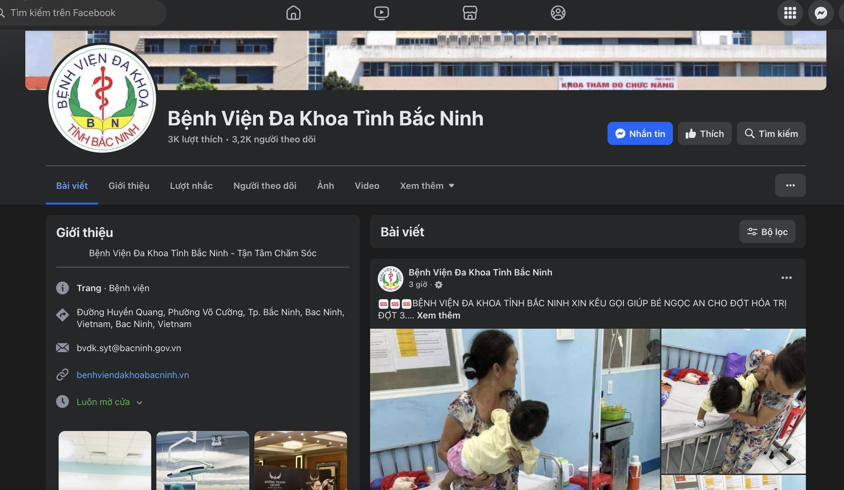Open the Video tab
The image size is (844, 490).
pyautogui.click(x=367, y=186)
